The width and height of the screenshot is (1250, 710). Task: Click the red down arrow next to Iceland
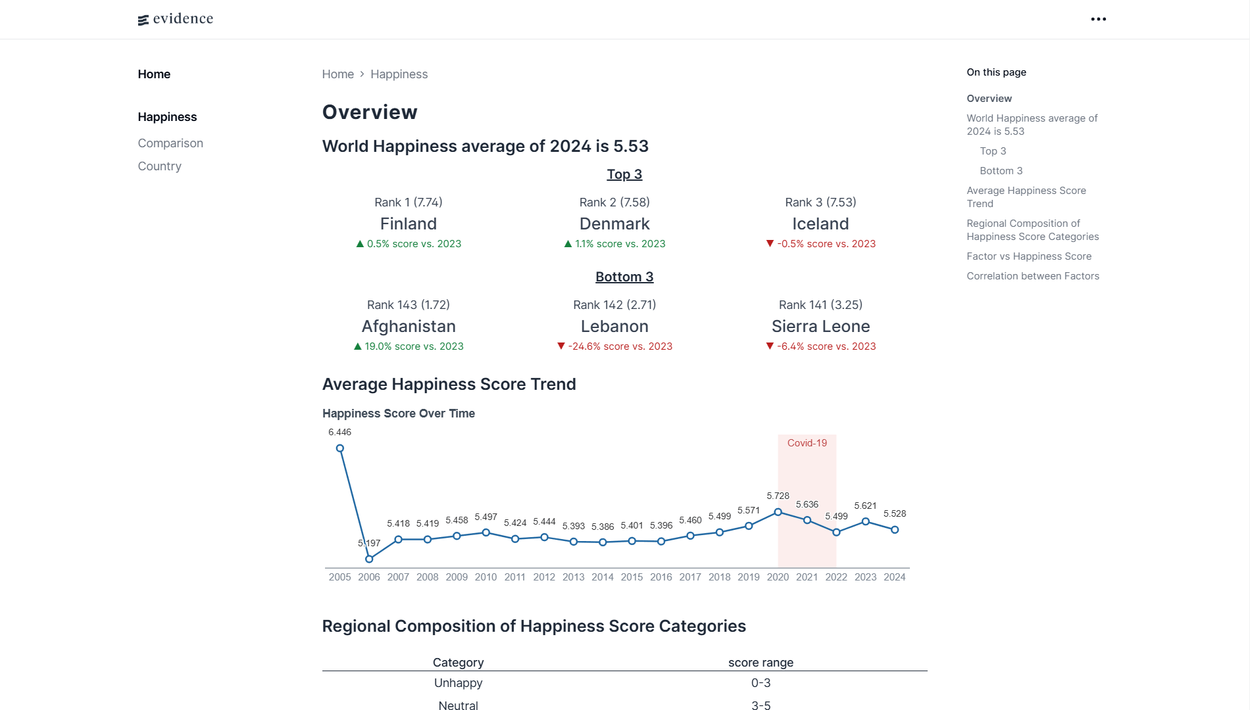click(x=770, y=243)
